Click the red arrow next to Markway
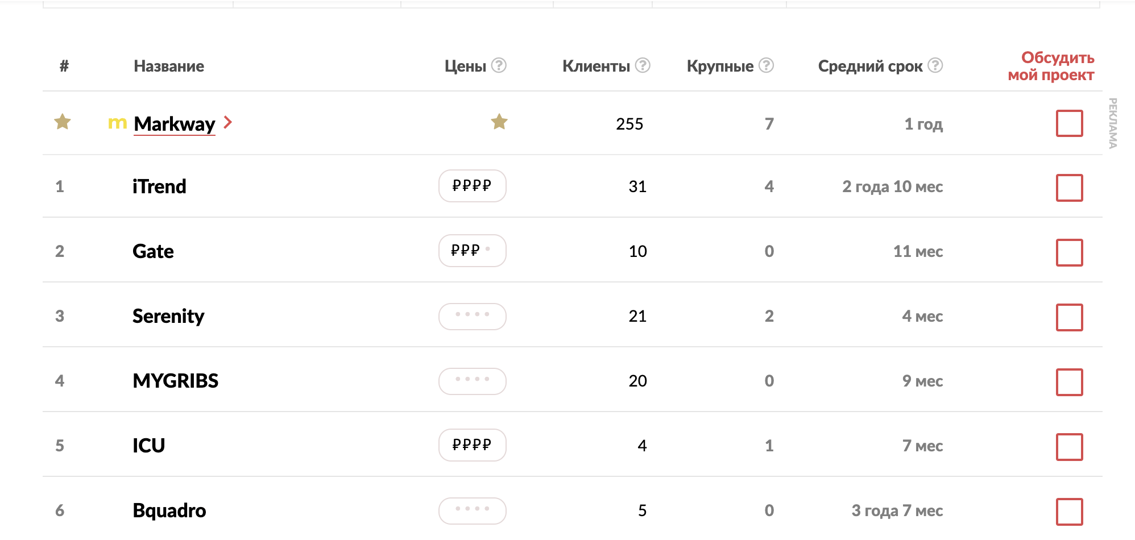The height and width of the screenshot is (540, 1135). 228,122
